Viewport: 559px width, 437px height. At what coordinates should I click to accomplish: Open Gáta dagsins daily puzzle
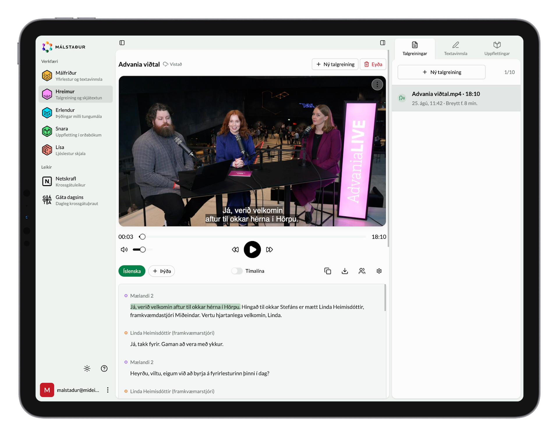click(75, 200)
